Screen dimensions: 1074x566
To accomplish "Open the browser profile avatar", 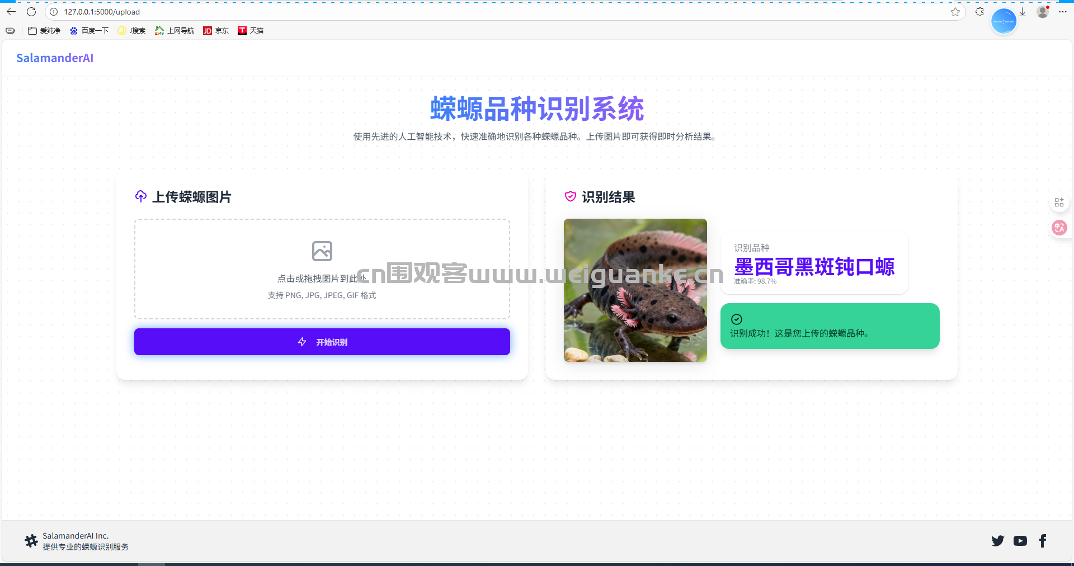I will (1043, 12).
